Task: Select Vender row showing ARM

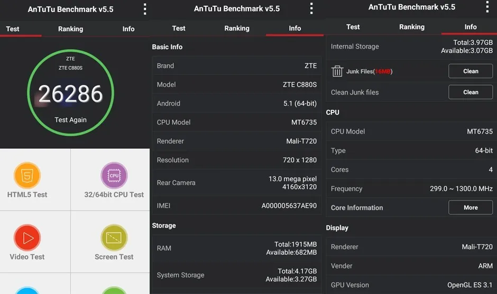Action: (x=412, y=266)
